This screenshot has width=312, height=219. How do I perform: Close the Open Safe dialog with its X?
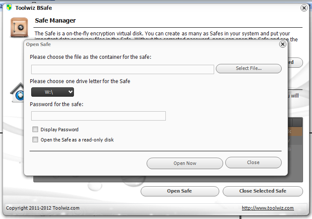(x=283, y=44)
